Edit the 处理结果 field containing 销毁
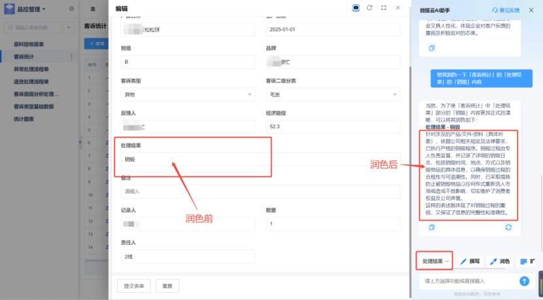Image resolution: width=543 pixels, height=300 pixels. 260,159
